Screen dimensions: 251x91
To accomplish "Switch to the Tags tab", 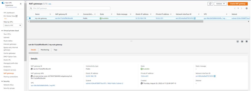I will click(55, 50).
